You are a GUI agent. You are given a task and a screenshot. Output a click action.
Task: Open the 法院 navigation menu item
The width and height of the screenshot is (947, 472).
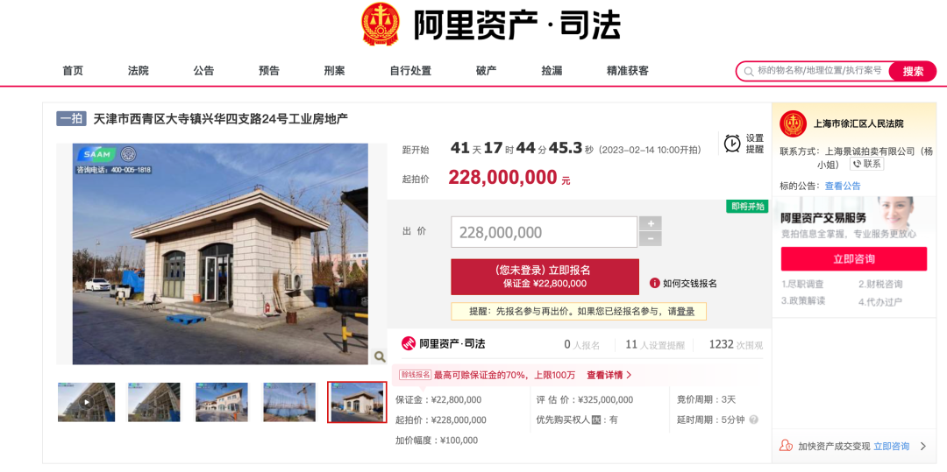tap(139, 71)
